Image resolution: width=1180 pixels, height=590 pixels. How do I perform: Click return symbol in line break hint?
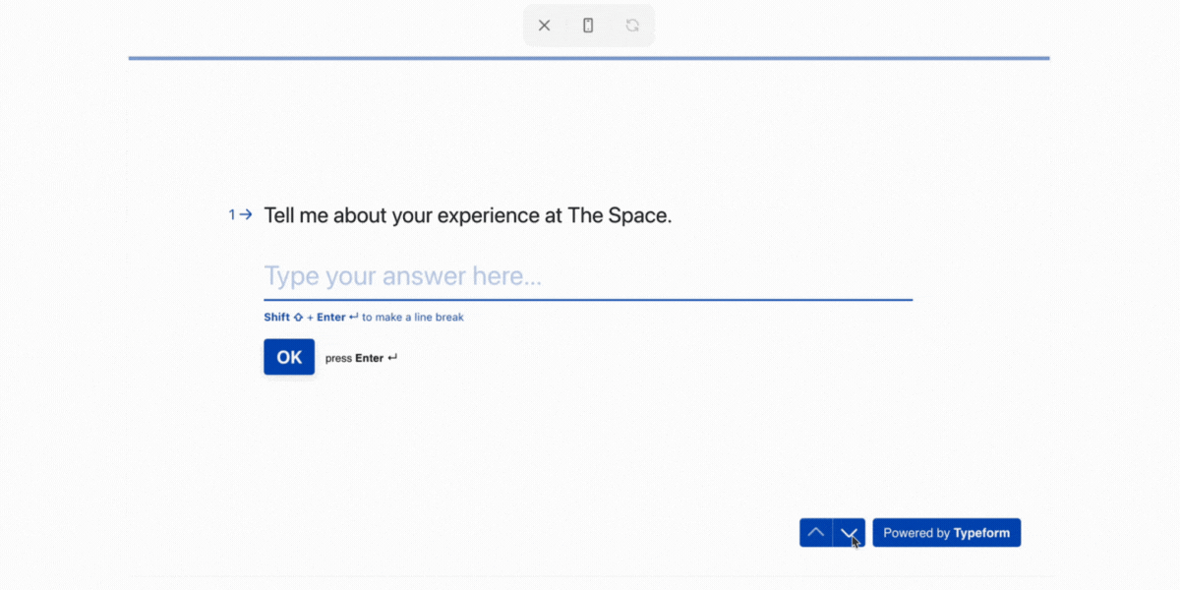(x=354, y=318)
